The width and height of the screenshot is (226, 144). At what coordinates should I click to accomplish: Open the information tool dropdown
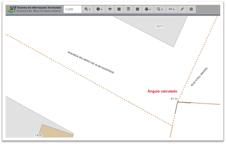[99, 9]
